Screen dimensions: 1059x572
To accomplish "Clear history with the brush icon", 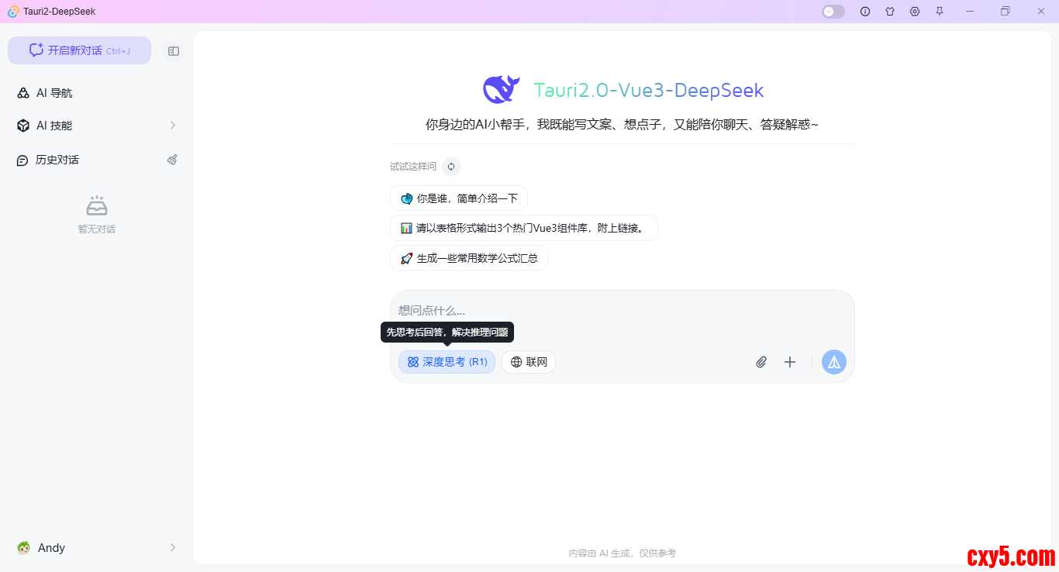I will pyautogui.click(x=172, y=160).
